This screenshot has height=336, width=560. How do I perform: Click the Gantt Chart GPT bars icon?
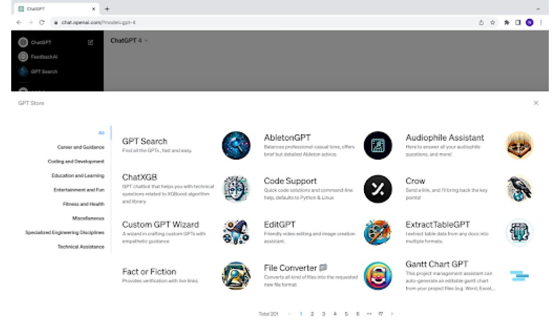[x=519, y=276]
